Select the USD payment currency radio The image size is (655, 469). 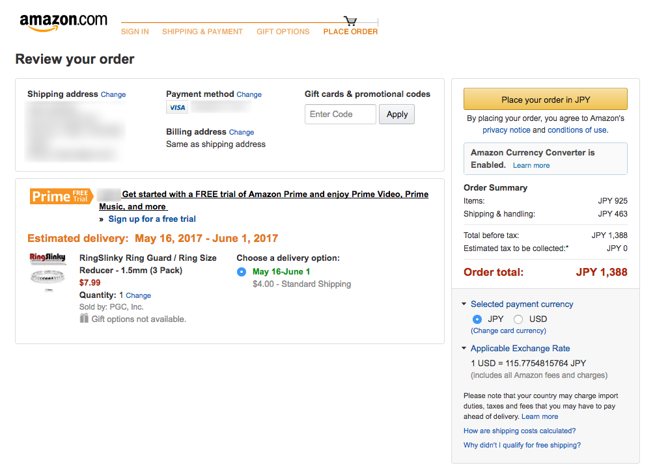518,319
